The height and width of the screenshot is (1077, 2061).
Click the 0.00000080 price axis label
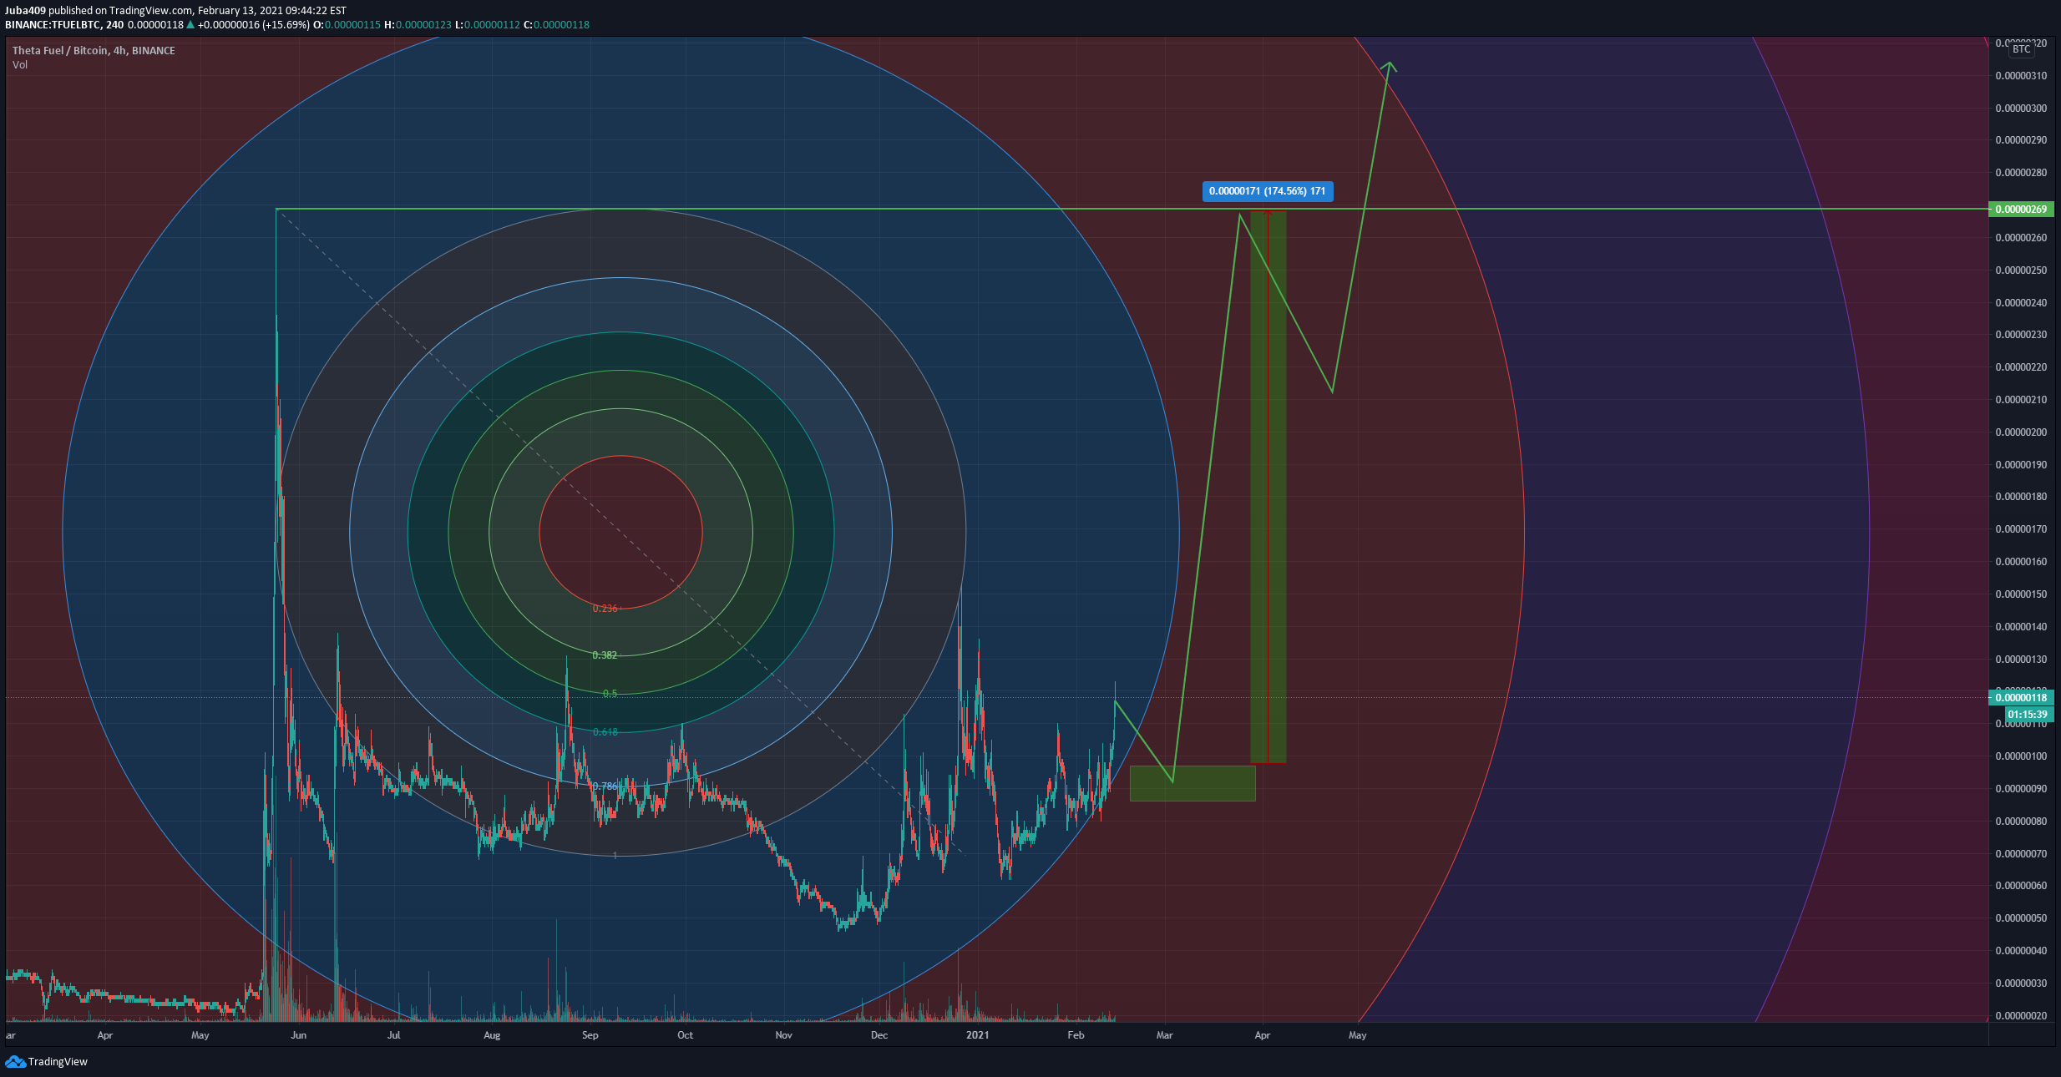tap(2021, 822)
